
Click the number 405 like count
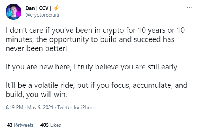tap(44, 125)
